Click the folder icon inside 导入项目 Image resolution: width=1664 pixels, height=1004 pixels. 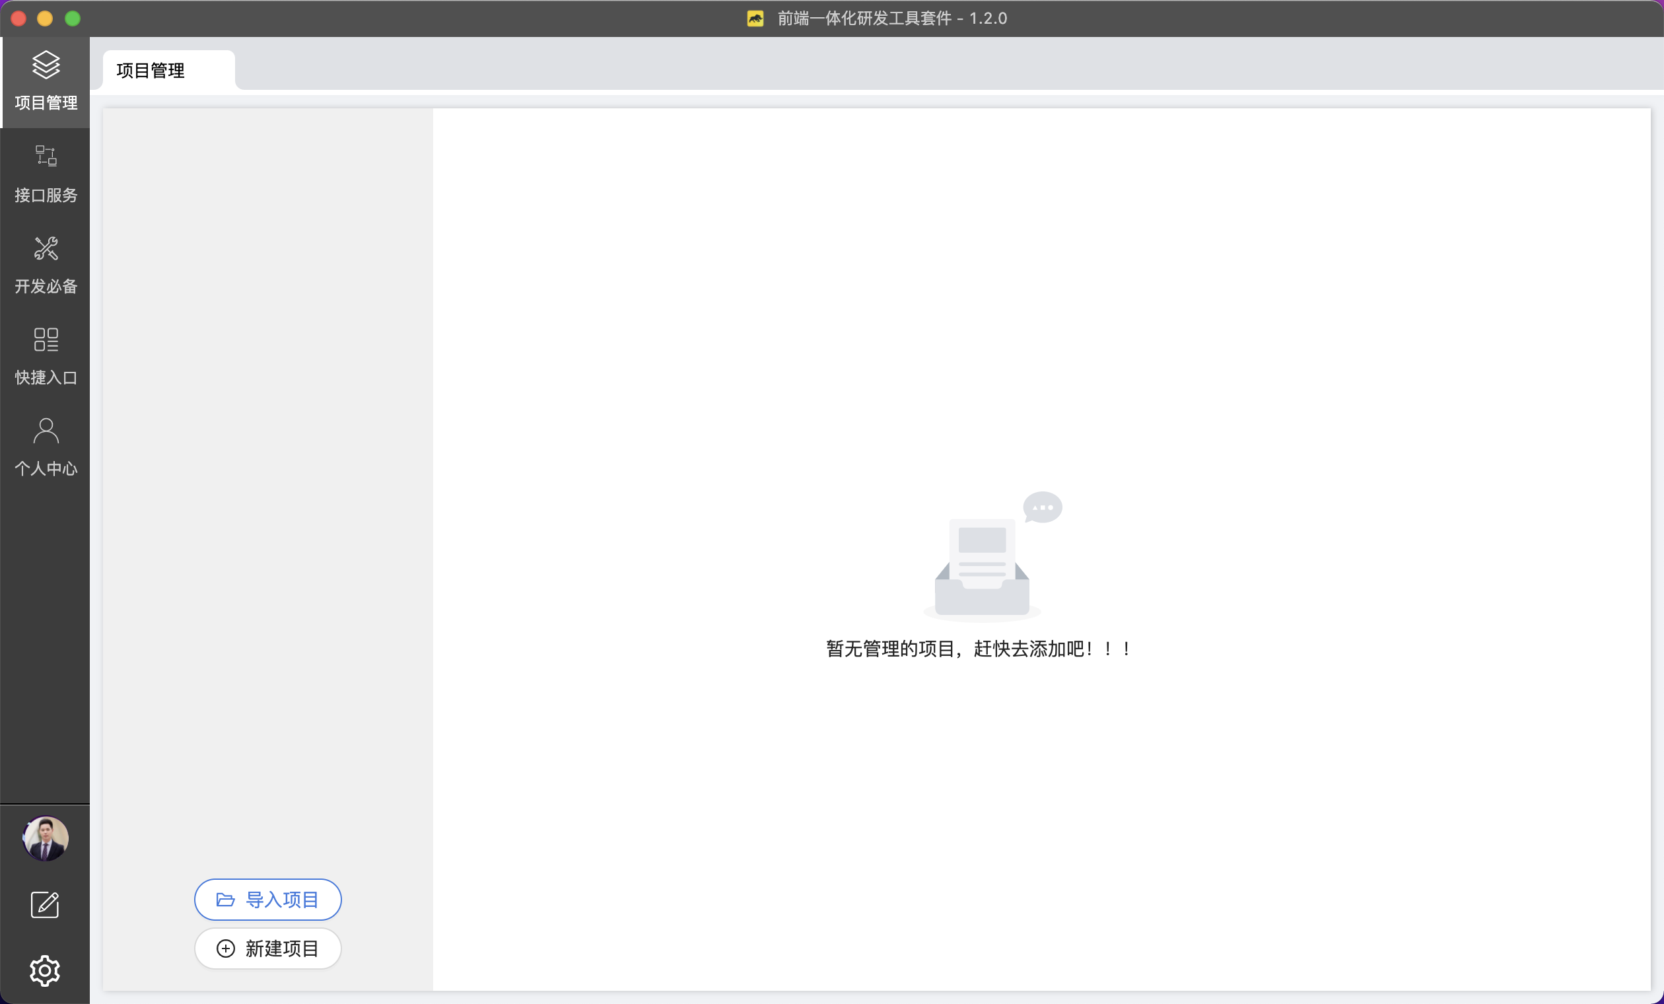pos(225,900)
